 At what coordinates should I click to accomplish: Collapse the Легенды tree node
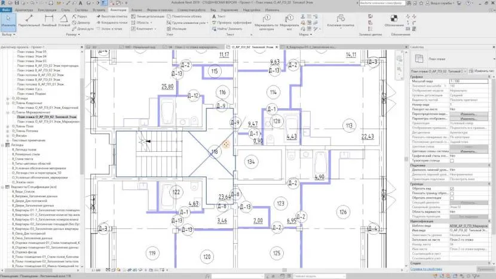[x=2, y=145]
